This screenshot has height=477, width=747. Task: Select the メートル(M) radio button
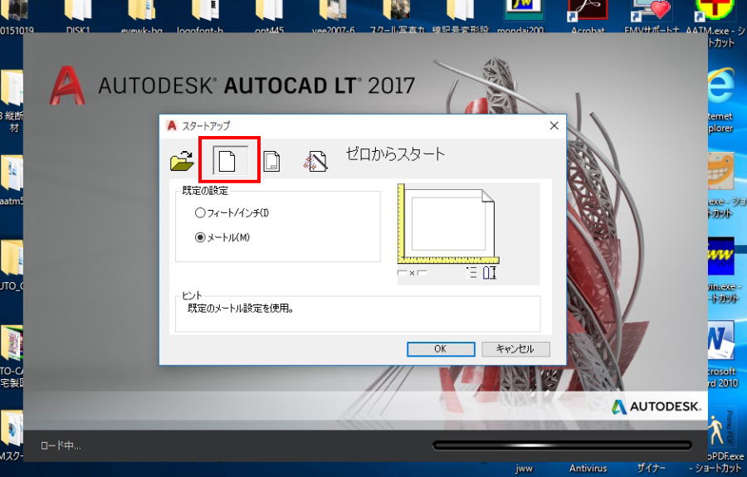pos(200,237)
